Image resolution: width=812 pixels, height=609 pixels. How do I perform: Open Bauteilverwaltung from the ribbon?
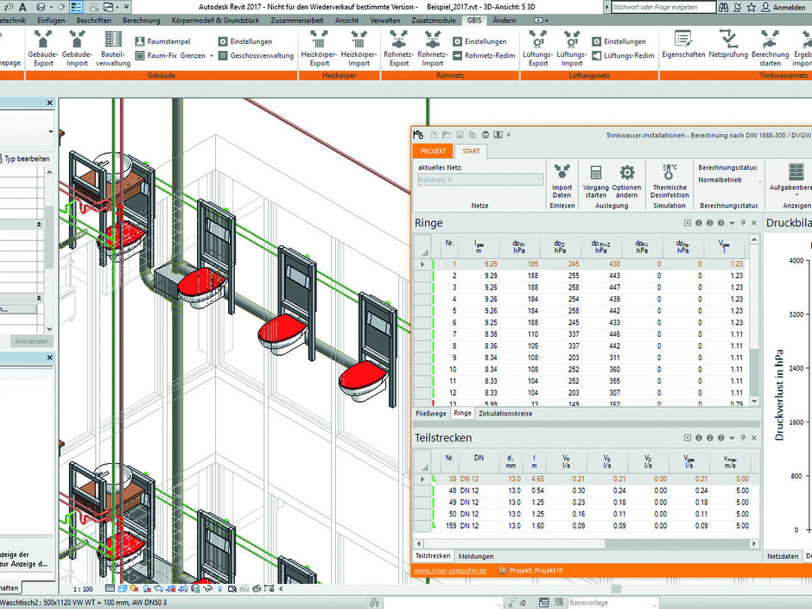113,41
